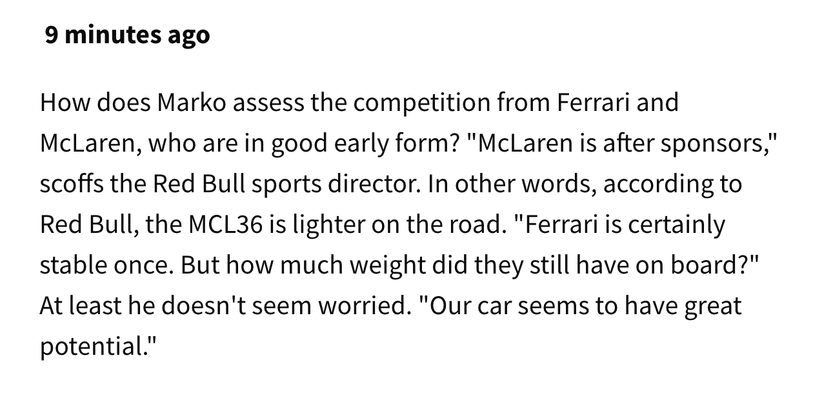813x400 pixels.
Task: Click the word "weight" in the question
Action: pyautogui.click(x=377, y=266)
